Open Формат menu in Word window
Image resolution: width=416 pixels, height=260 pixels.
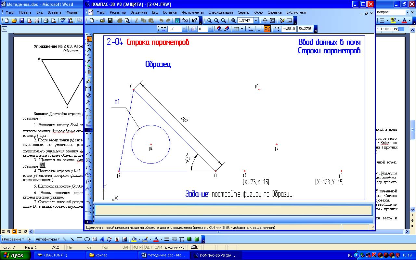pyautogui.click(x=72, y=12)
